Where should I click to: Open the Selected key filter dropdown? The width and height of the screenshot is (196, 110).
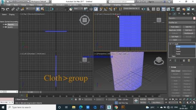155,99
